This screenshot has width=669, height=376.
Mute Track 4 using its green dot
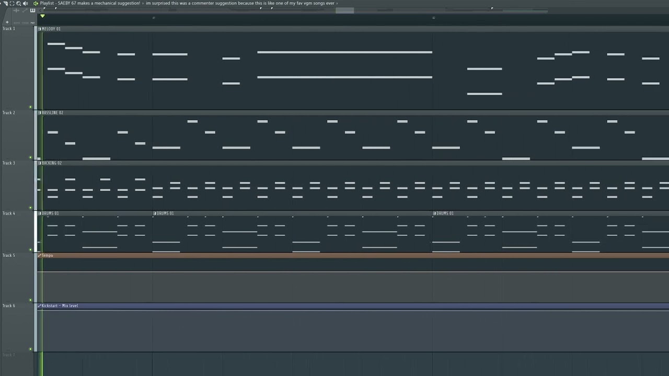pos(30,250)
